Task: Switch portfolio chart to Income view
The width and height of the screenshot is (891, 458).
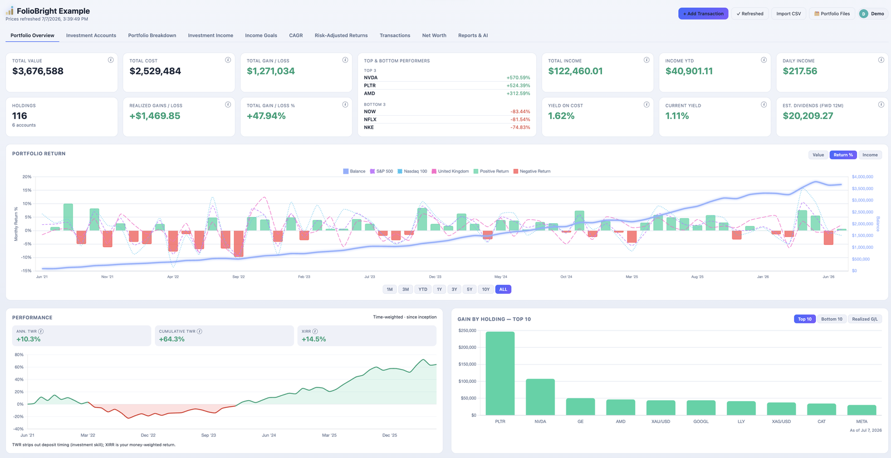Action: coord(870,155)
